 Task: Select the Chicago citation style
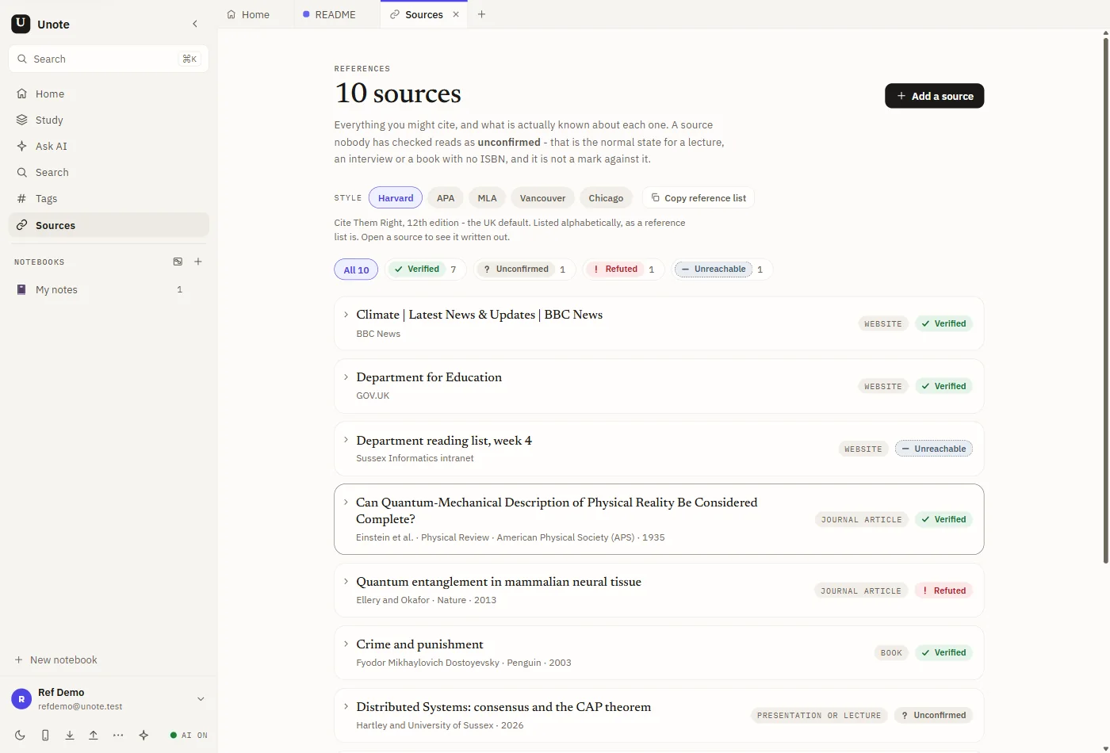click(x=606, y=198)
